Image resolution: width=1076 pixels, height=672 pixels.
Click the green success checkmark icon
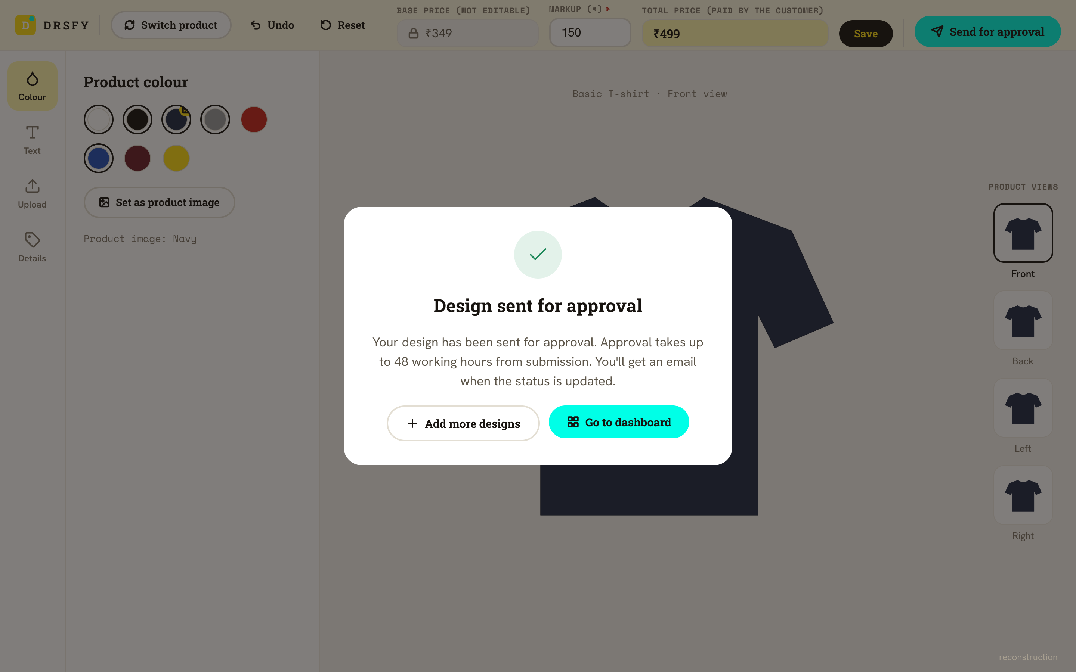pyautogui.click(x=538, y=254)
